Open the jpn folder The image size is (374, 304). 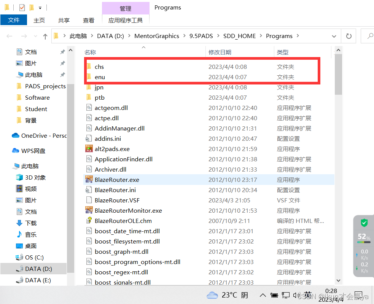pyautogui.click(x=99, y=87)
